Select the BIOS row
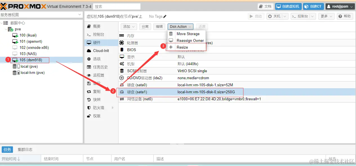This screenshot has height=166, width=356. [x=237, y=50]
